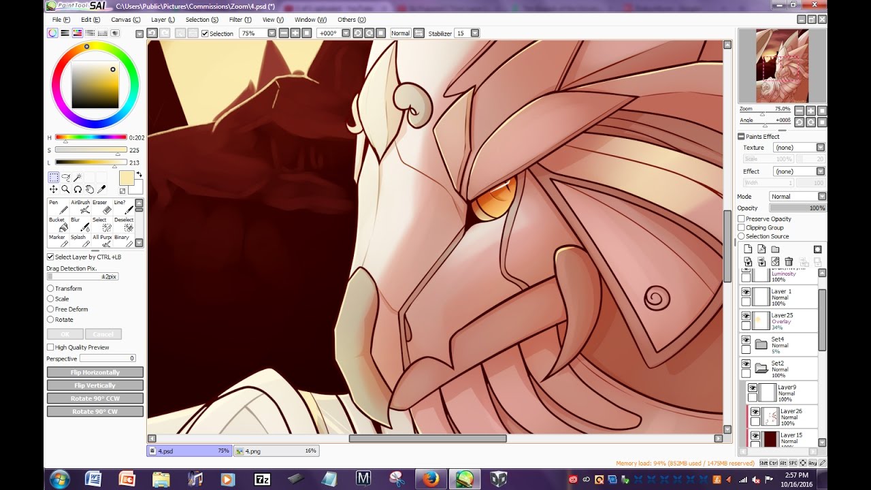
Task: Open the Stabilizer value dropdown
Action: click(475, 33)
